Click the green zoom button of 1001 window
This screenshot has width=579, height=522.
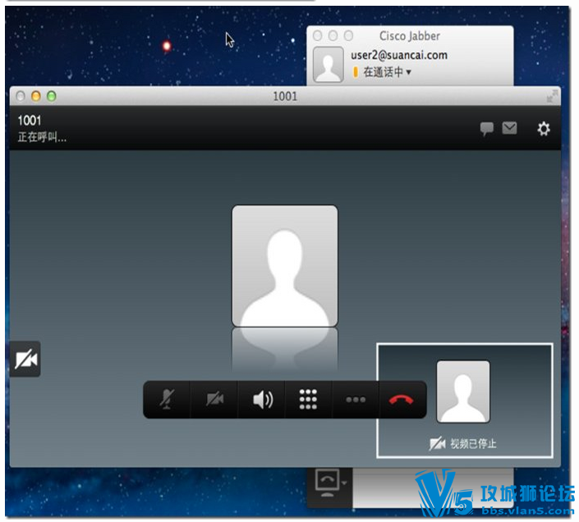pyautogui.click(x=51, y=96)
